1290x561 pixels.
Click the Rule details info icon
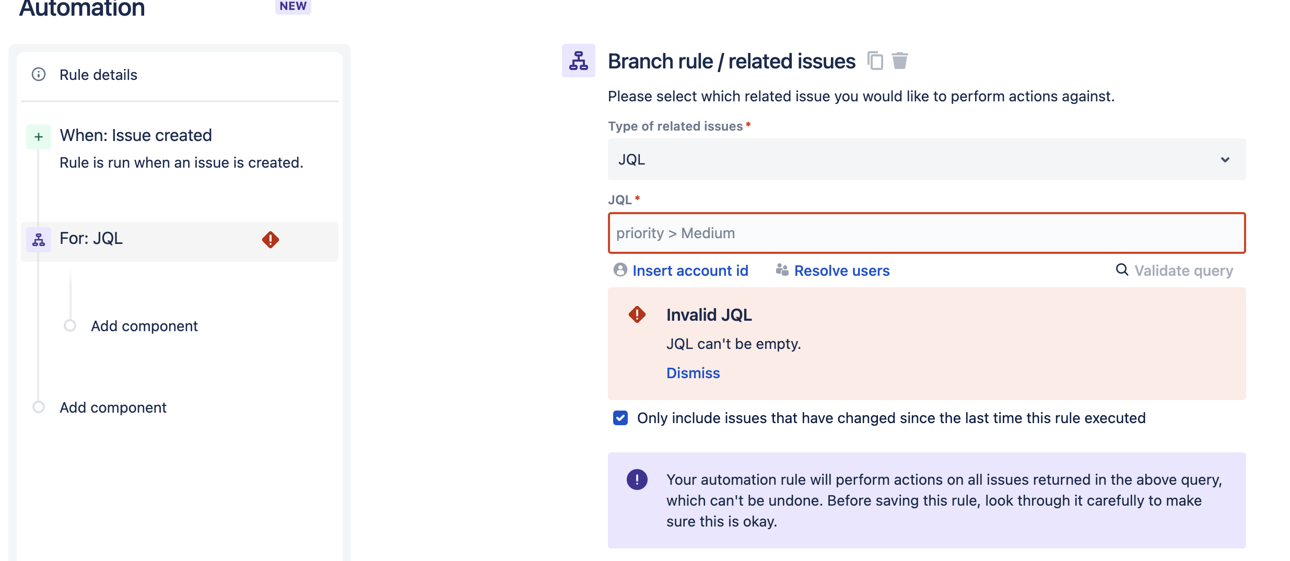tap(39, 74)
